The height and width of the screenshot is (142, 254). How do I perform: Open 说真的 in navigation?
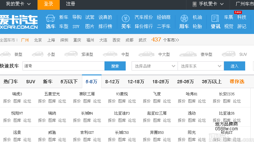tap(105, 17)
